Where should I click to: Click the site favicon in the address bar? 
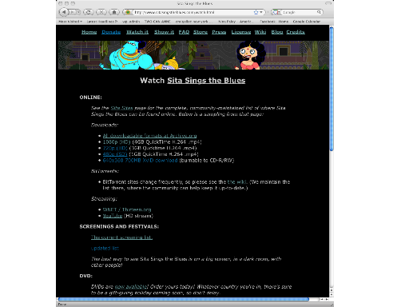tap(128, 12)
